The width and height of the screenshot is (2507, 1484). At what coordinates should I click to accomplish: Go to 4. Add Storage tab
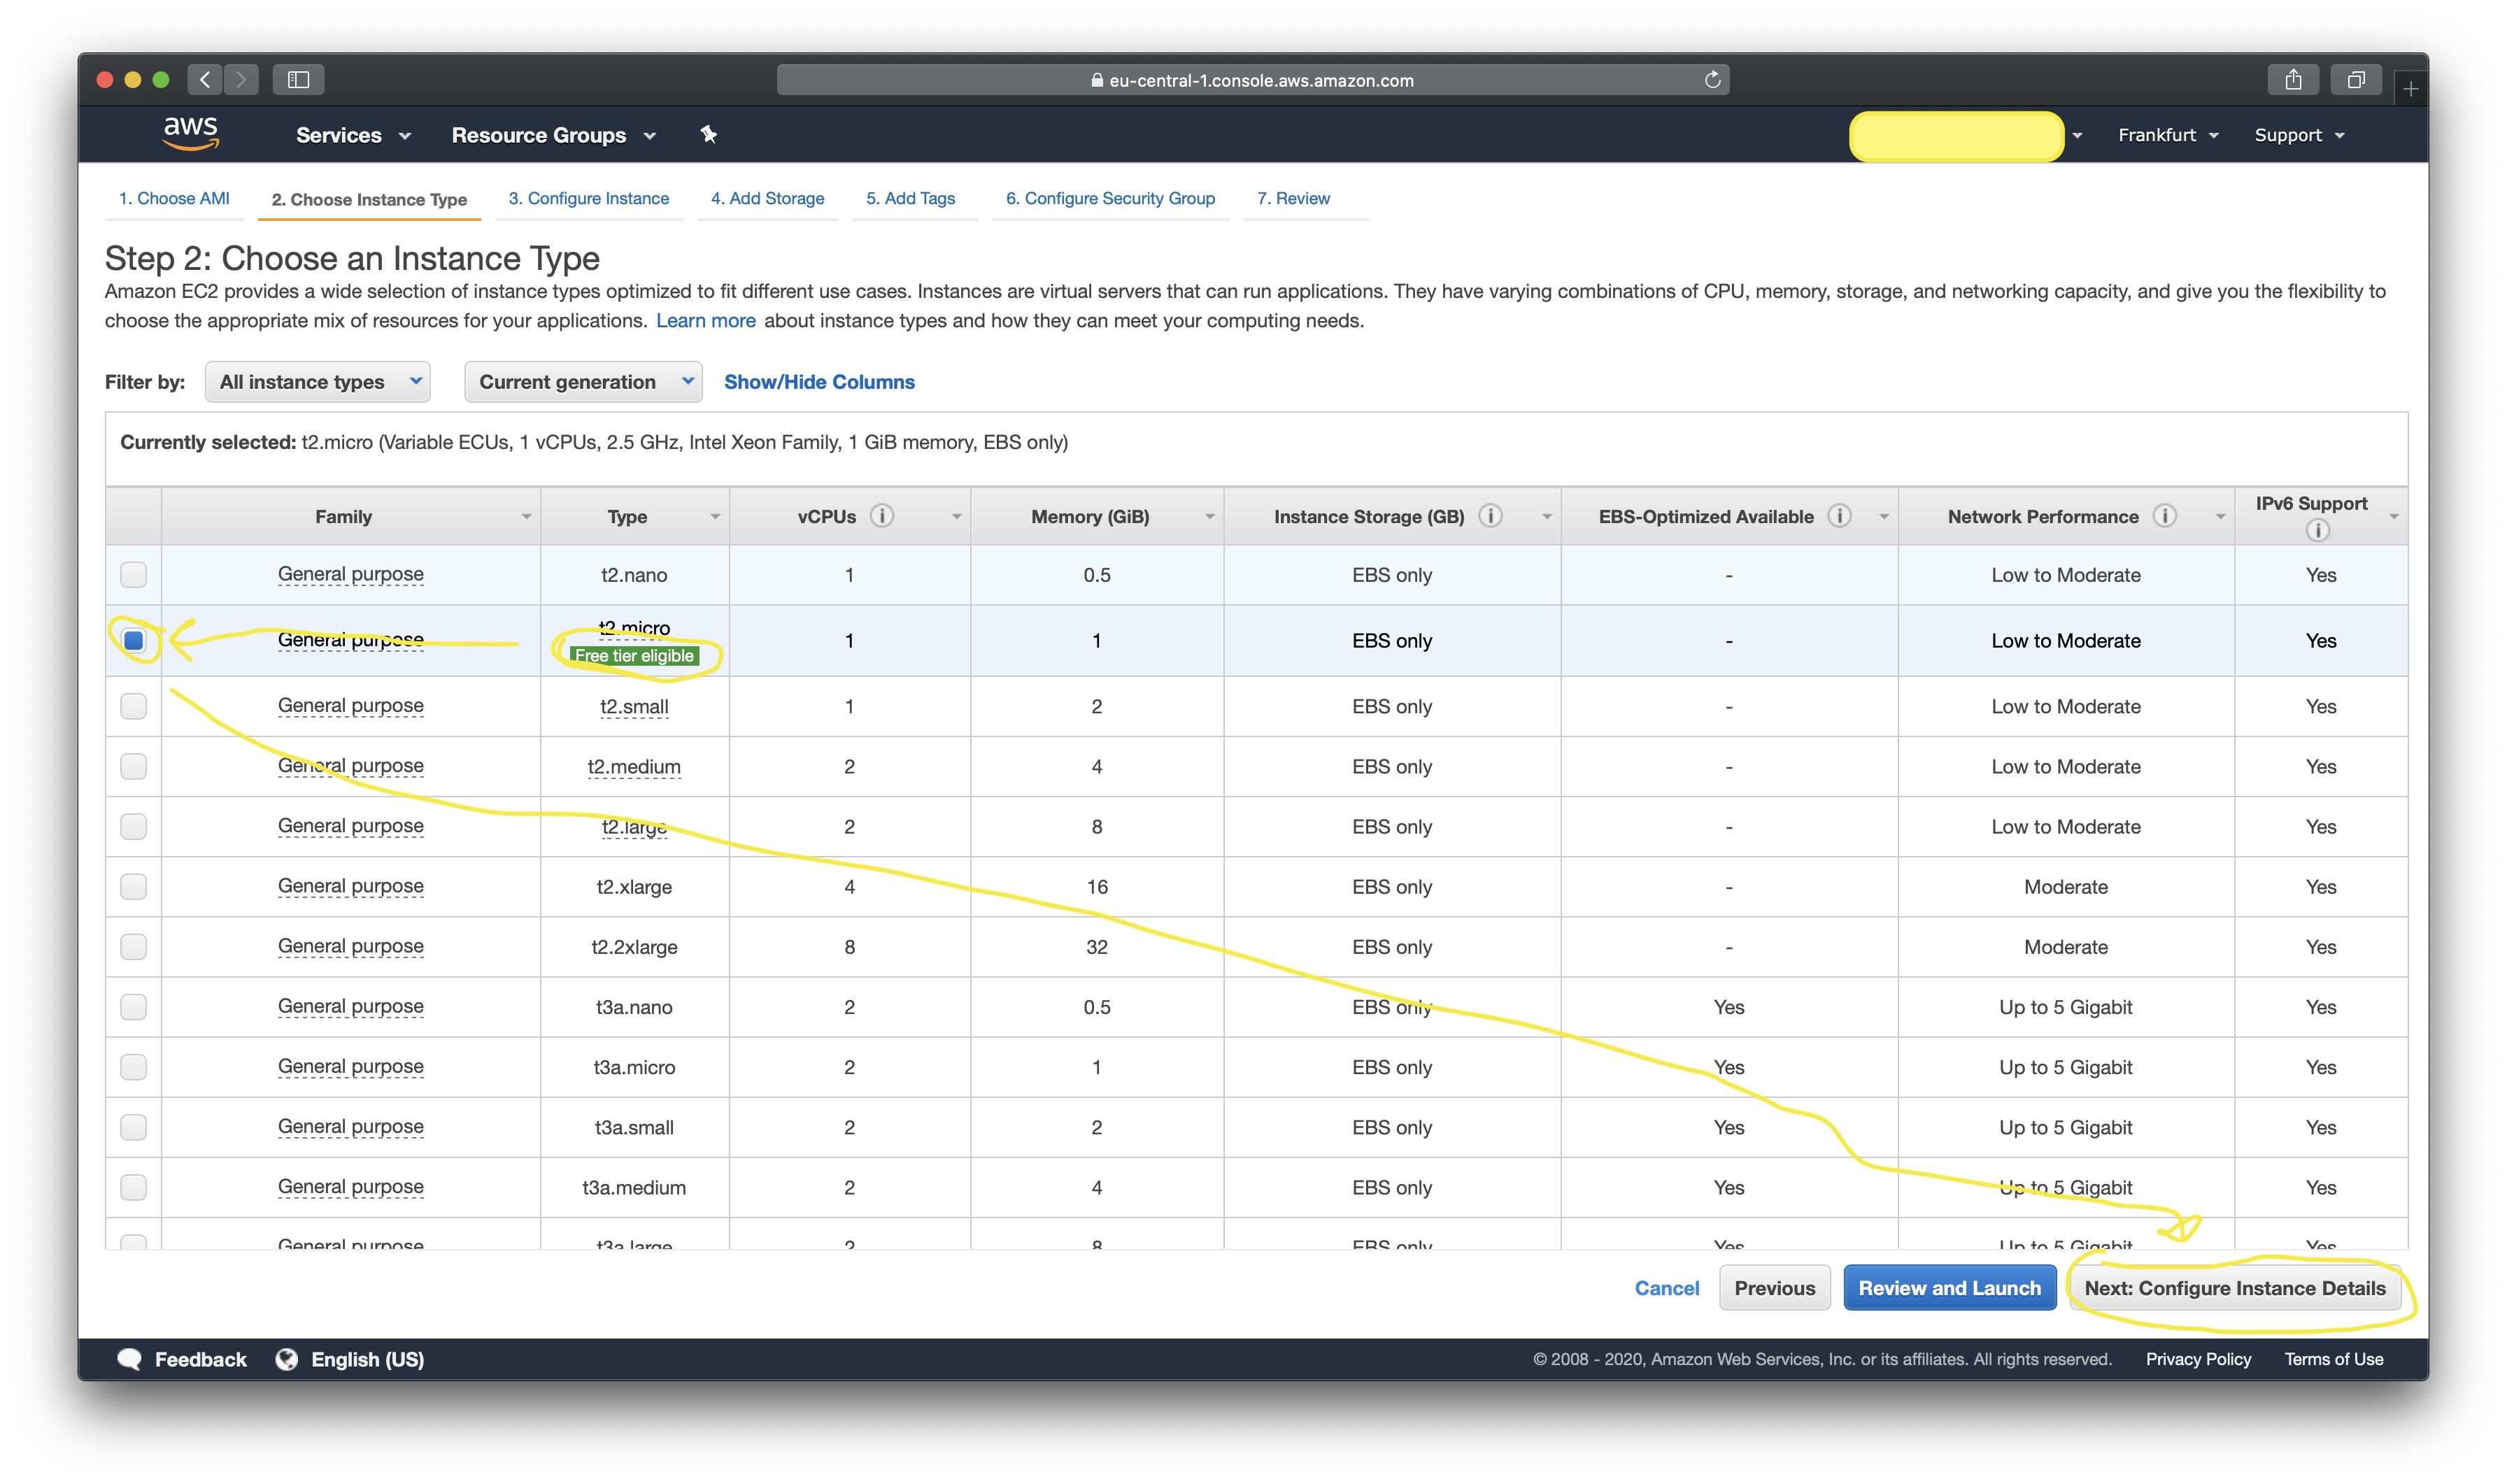767,198
